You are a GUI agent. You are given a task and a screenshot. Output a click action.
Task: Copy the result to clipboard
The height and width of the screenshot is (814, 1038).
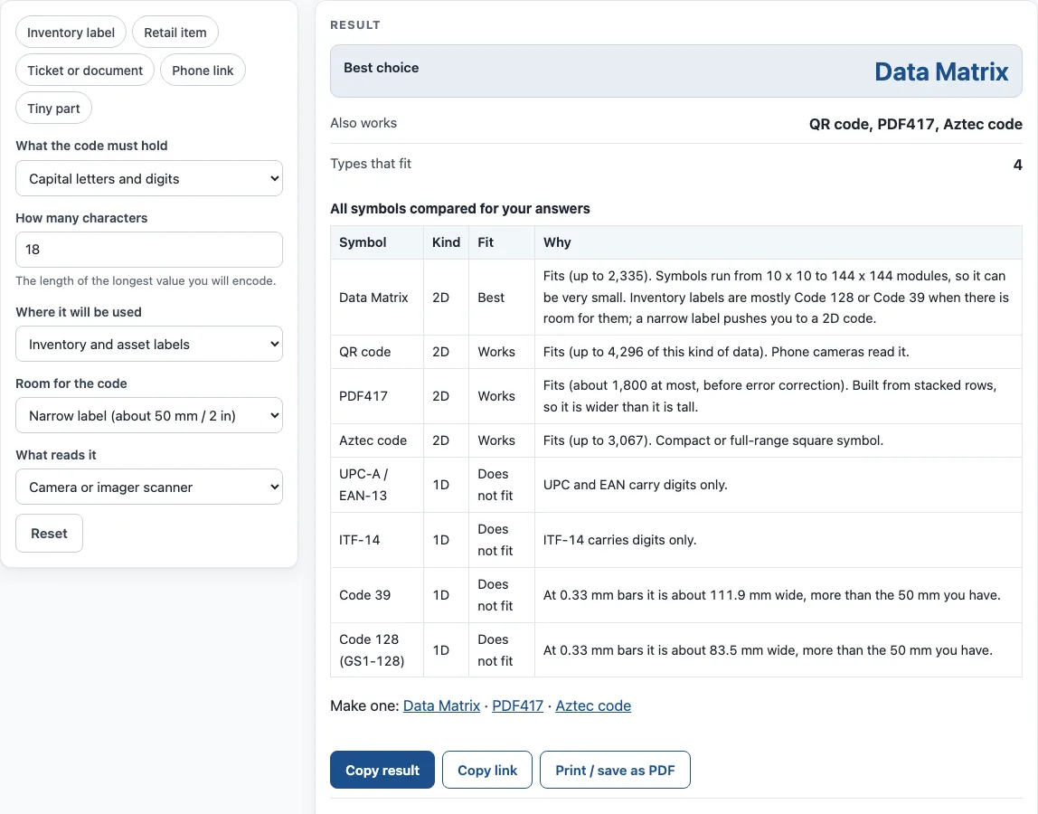pos(382,771)
